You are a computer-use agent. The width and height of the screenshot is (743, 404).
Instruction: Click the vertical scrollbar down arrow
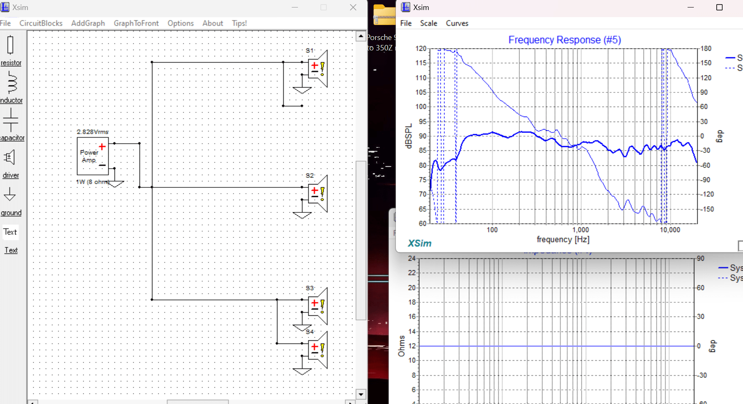[x=361, y=394]
